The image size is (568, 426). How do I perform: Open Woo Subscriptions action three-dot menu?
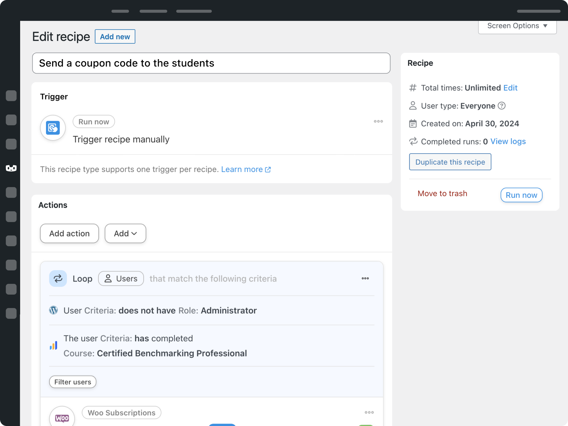[x=369, y=412]
